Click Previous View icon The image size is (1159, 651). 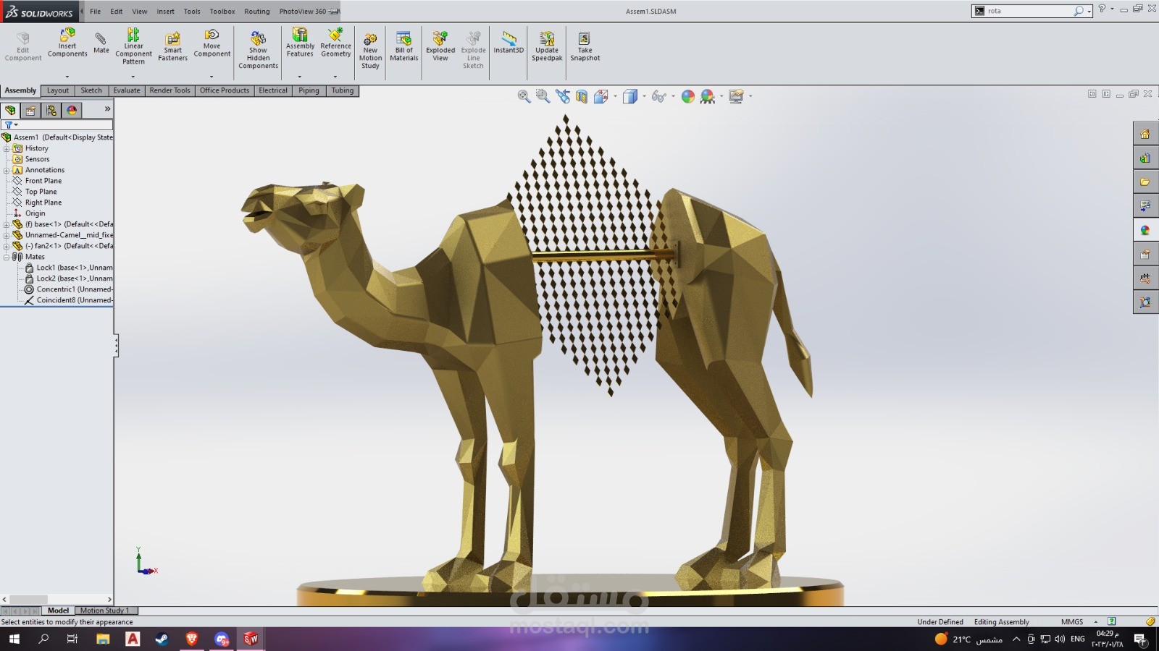click(562, 96)
